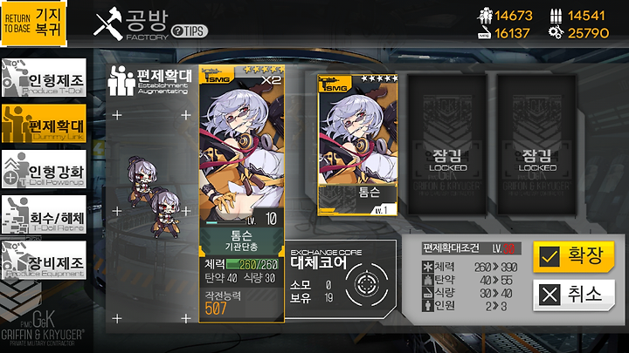The height and width of the screenshot is (353, 629).
Task: Click the parts gear resource icon
Action: click(x=556, y=32)
